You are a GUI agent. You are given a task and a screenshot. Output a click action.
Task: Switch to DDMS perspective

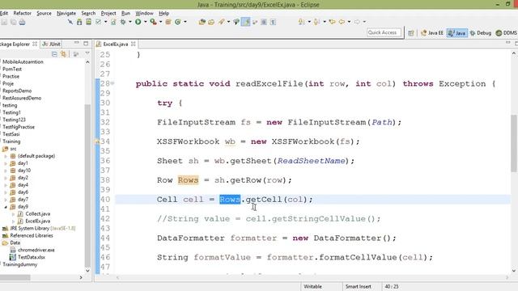[507, 33]
